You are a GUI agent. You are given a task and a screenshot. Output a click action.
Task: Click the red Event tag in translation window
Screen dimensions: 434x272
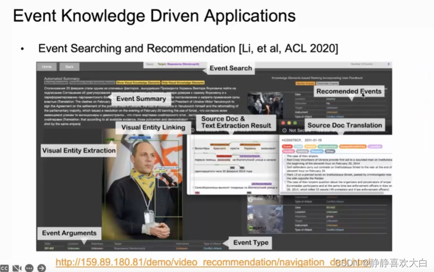[x=287, y=146]
